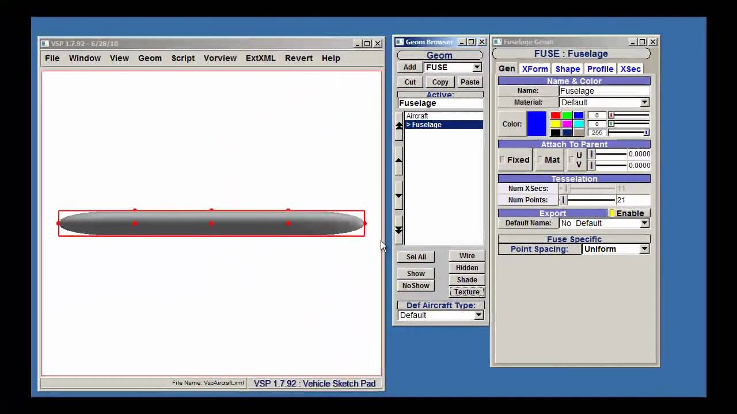Toggle the Fixed attach option
Viewport: 737px width, 414px height.
coord(514,160)
